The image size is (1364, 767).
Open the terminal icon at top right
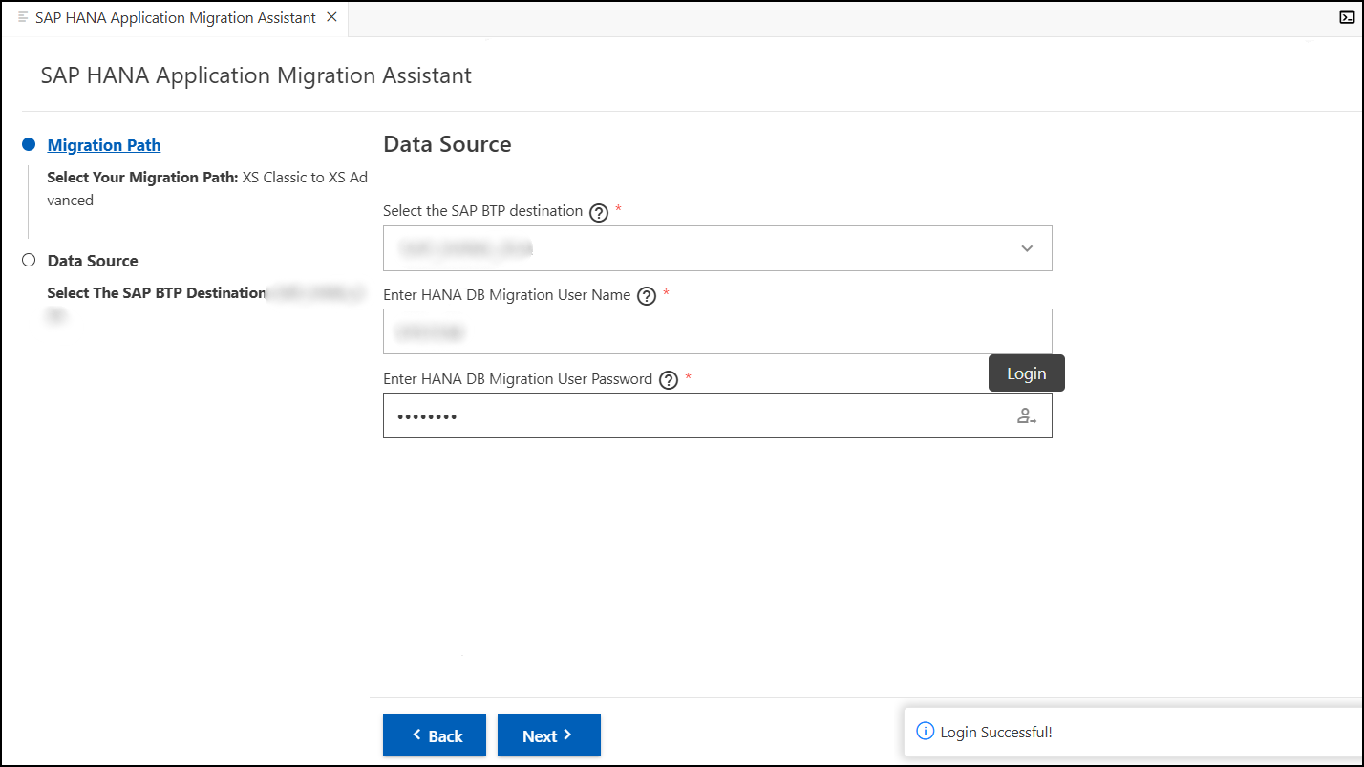coord(1347,17)
